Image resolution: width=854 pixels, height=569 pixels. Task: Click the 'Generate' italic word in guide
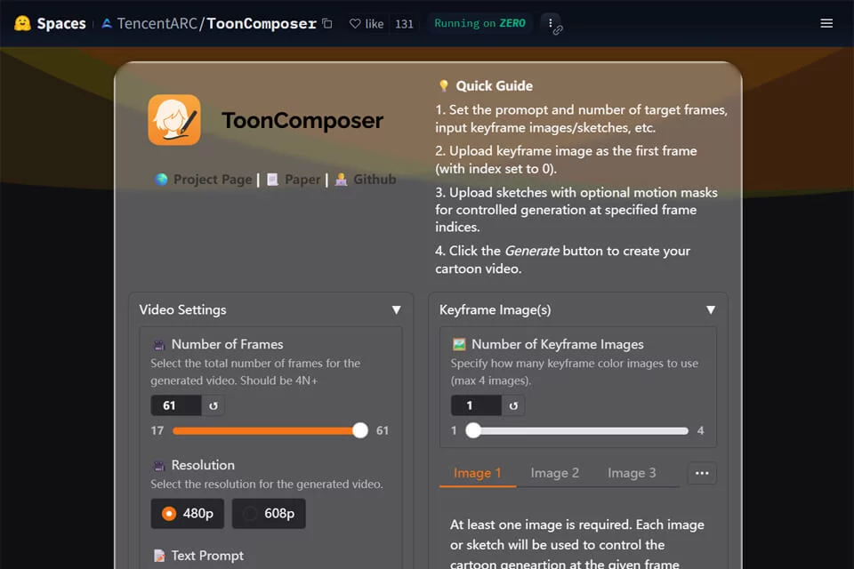532,251
